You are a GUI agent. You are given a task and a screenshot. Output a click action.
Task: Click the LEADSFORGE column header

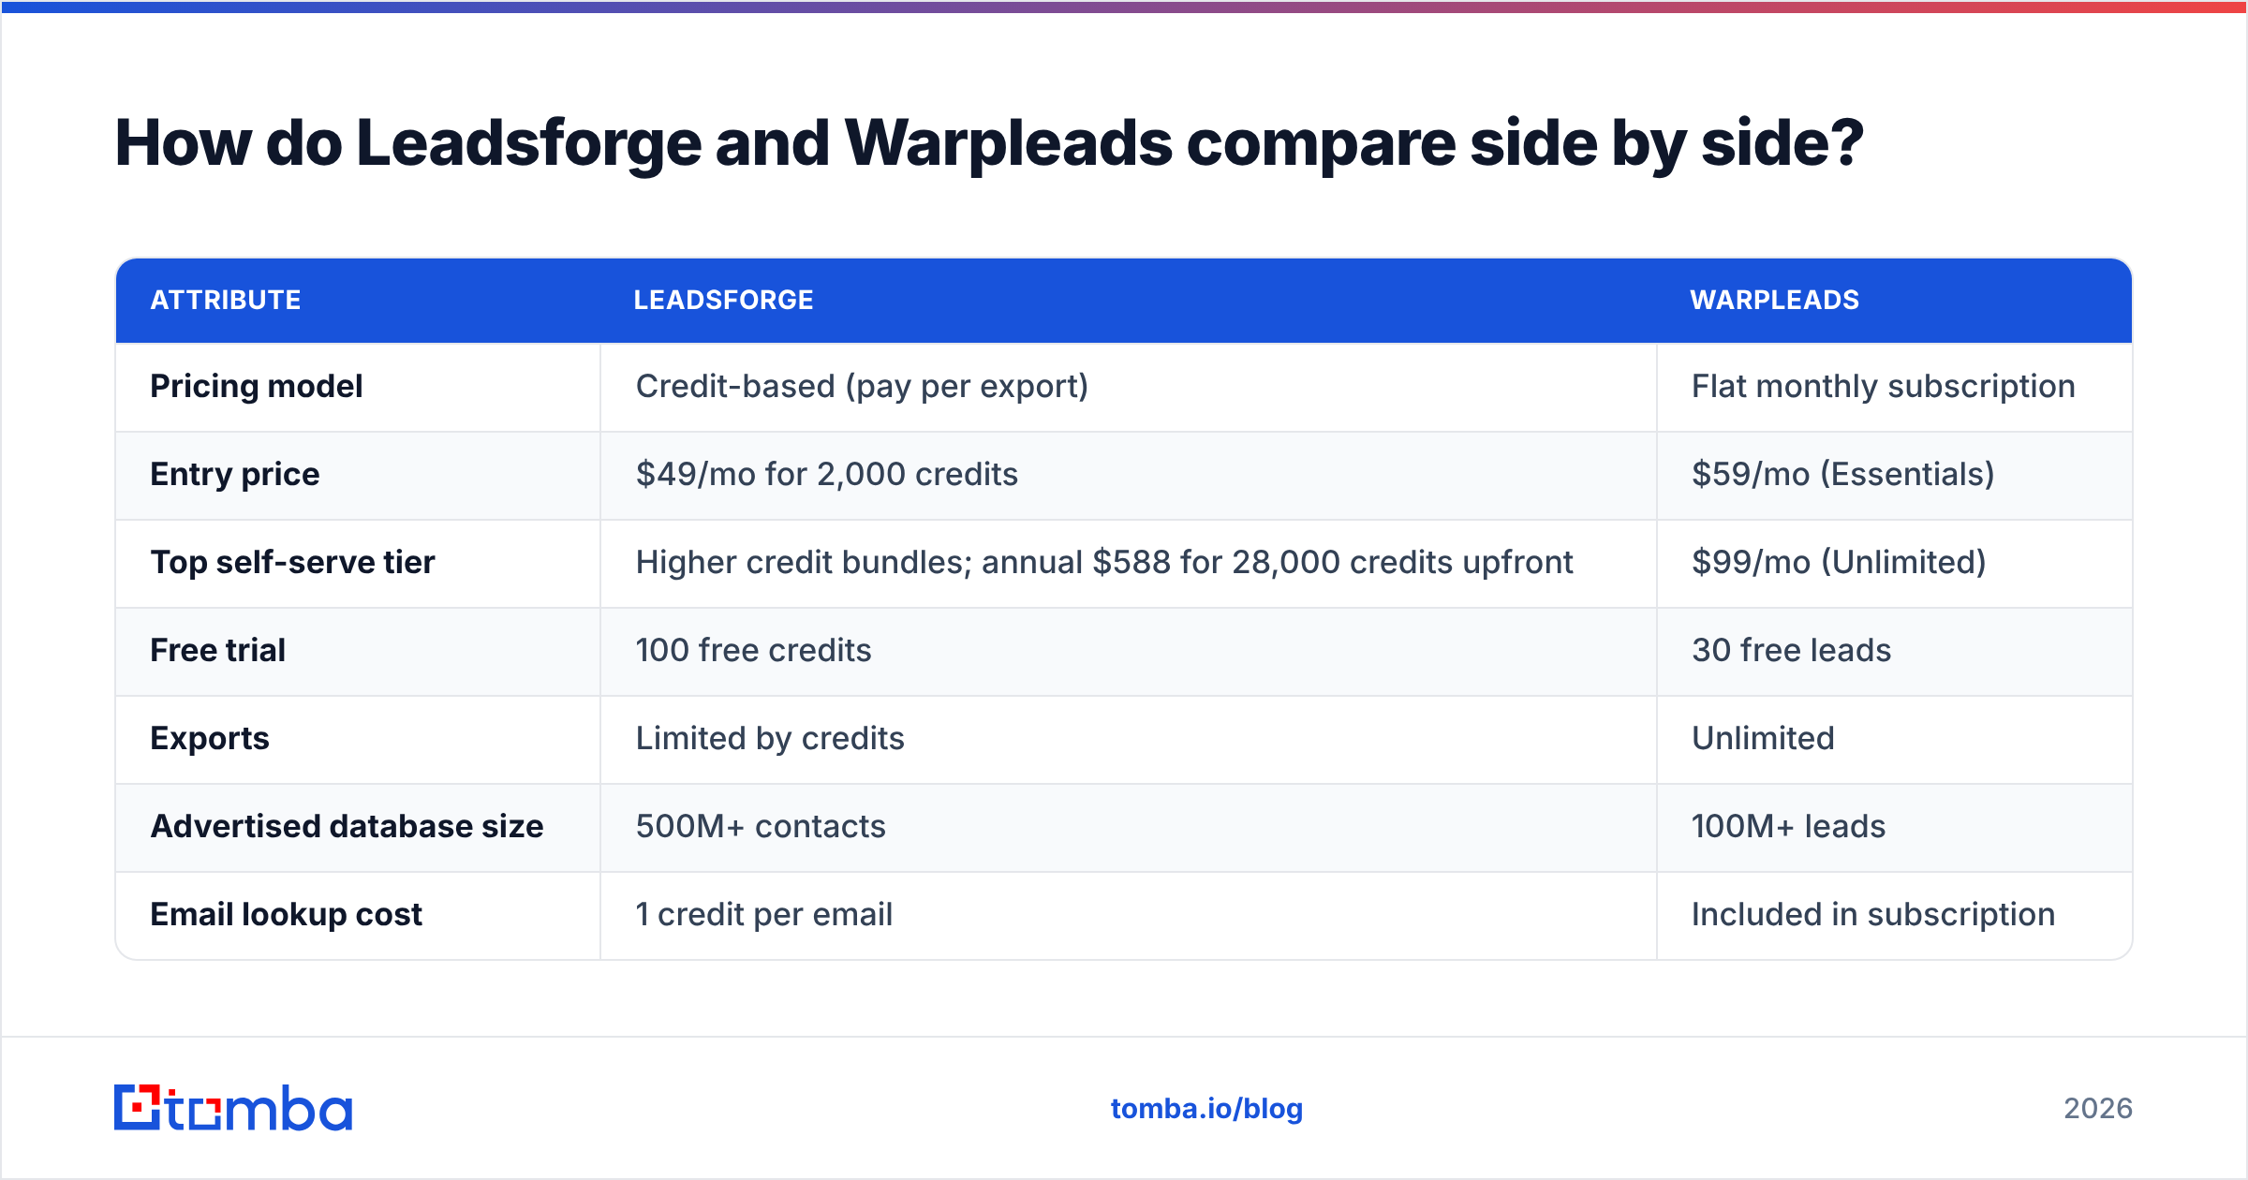pyautogui.click(x=723, y=300)
